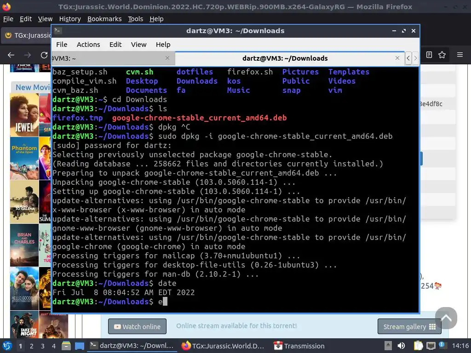Open network status tray icon
471x353 pixels.
(431, 346)
